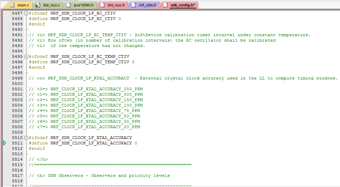Click the current-line arrow marker at line 5511
The width and height of the screenshot is (340, 187).
click(5, 143)
